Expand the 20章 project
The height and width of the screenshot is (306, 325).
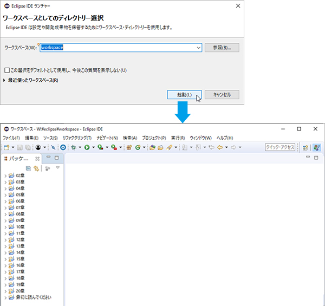(x=5, y=291)
